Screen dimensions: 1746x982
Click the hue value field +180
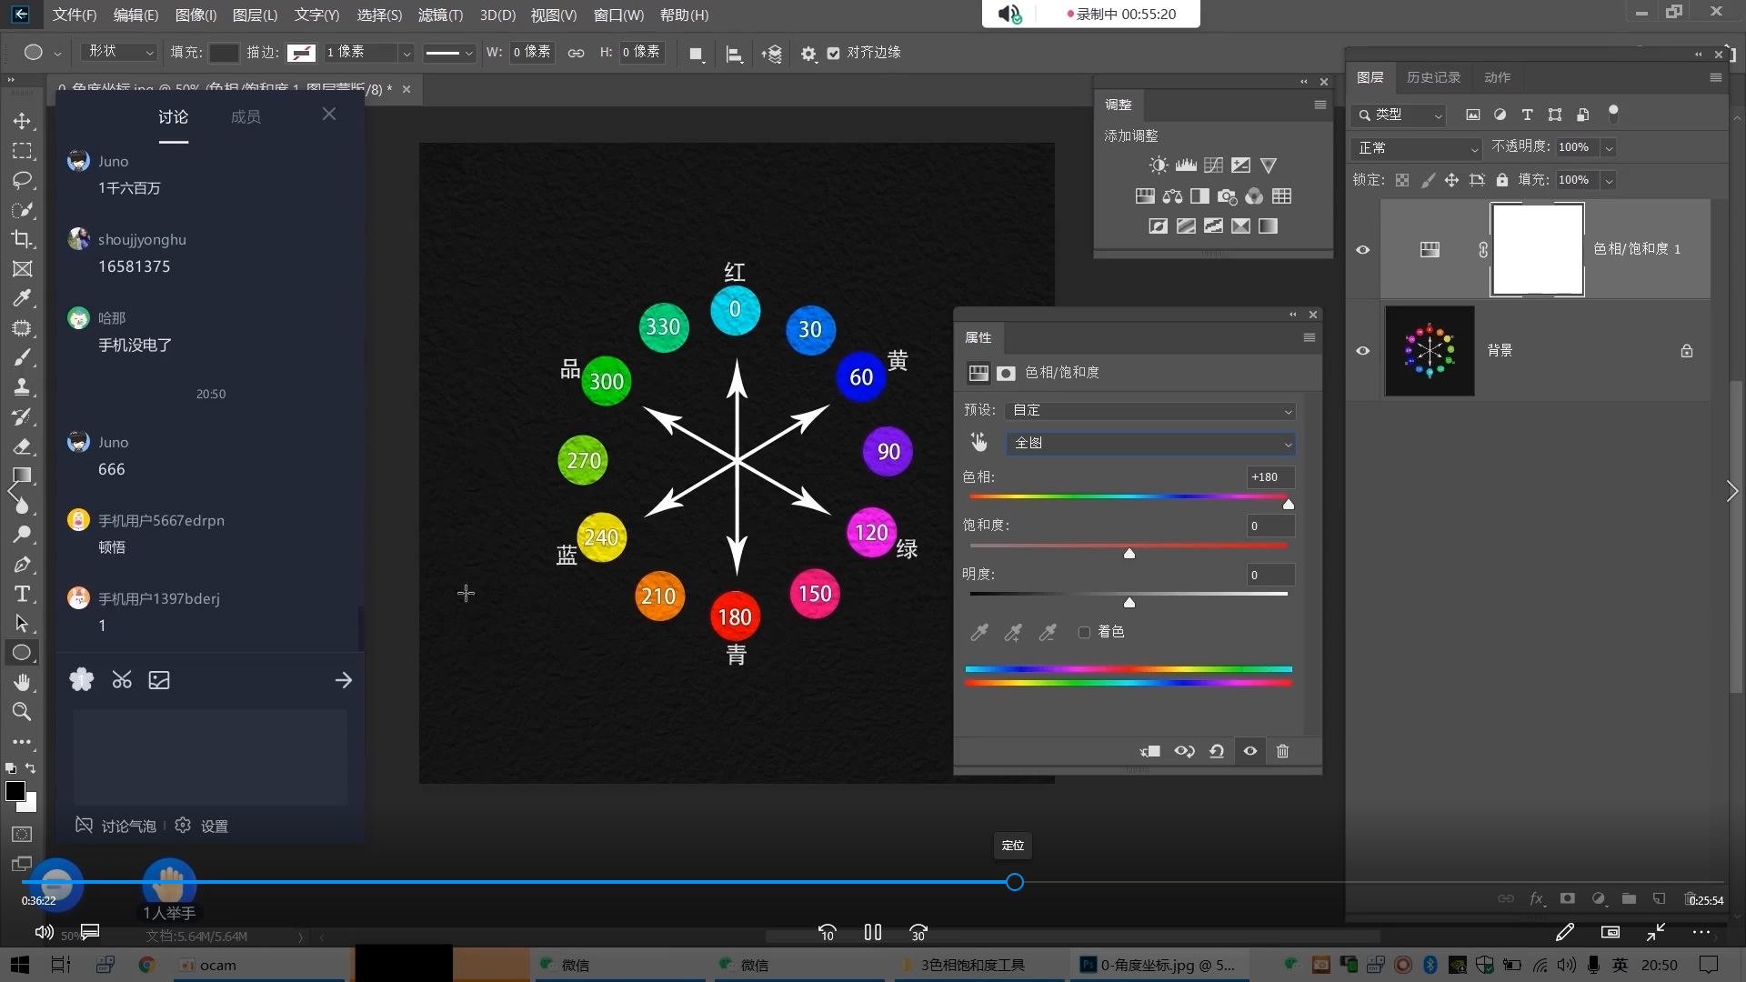[x=1269, y=476]
